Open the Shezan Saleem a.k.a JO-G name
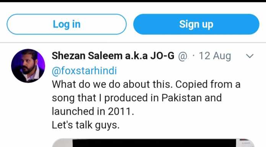Viewport: 266px width, 147px height. click(113, 56)
